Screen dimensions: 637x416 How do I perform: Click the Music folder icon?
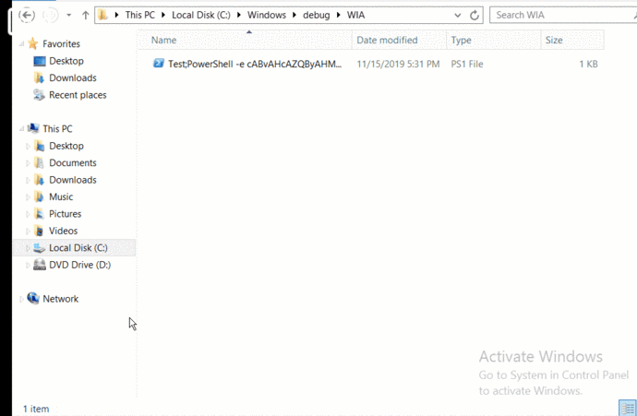39,196
